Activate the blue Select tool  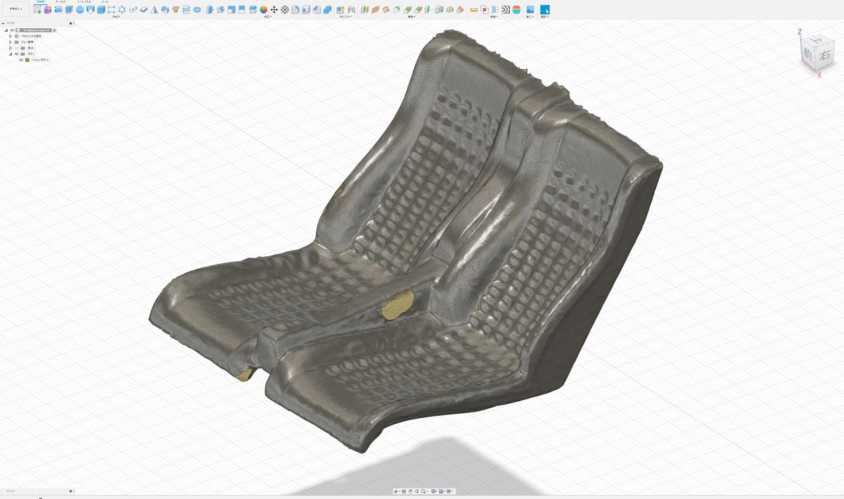545,10
